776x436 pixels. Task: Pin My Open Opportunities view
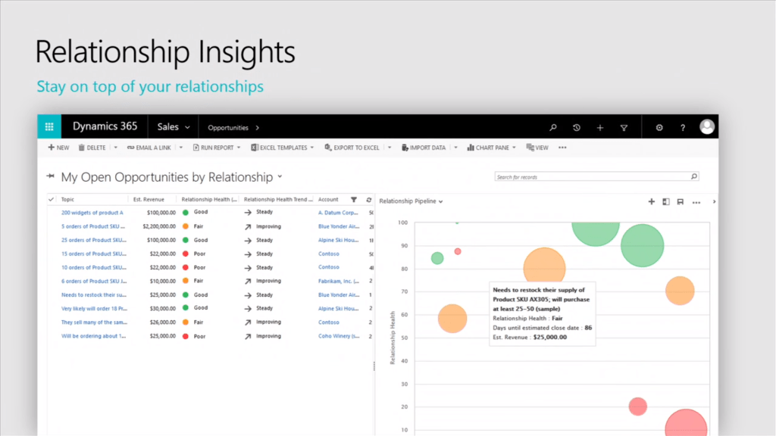pyautogui.click(x=48, y=176)
